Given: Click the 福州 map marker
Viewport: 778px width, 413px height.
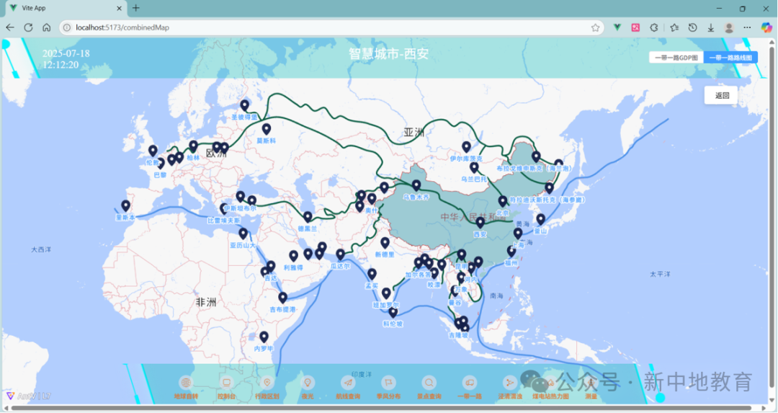Looking at the screenshot, I should (511, 252).
